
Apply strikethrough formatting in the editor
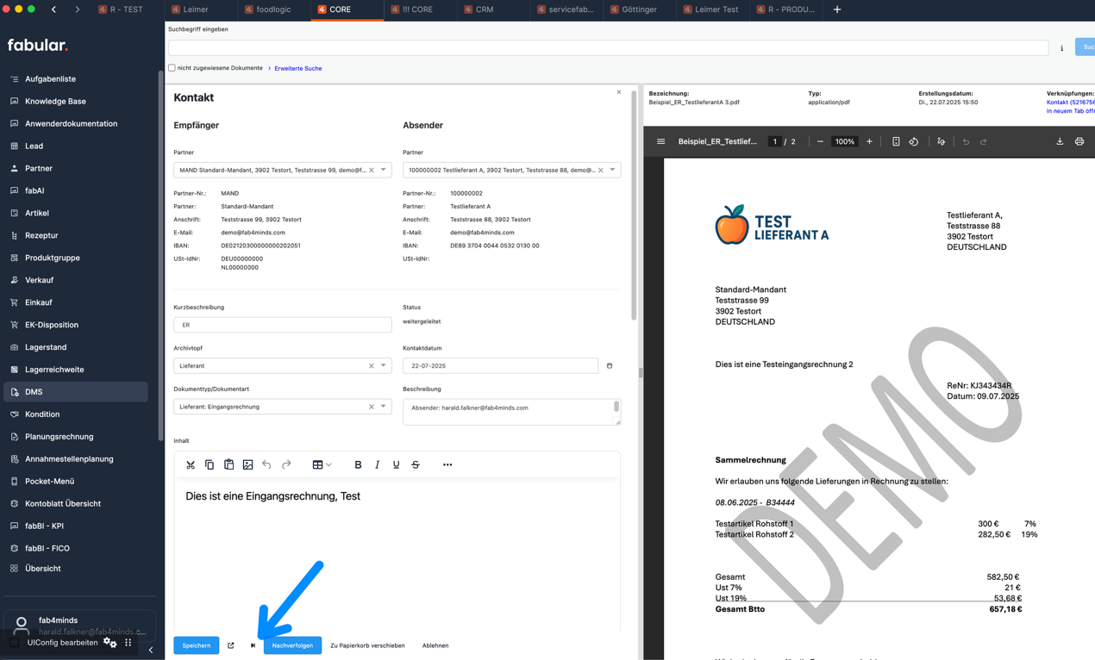(415, 464)
